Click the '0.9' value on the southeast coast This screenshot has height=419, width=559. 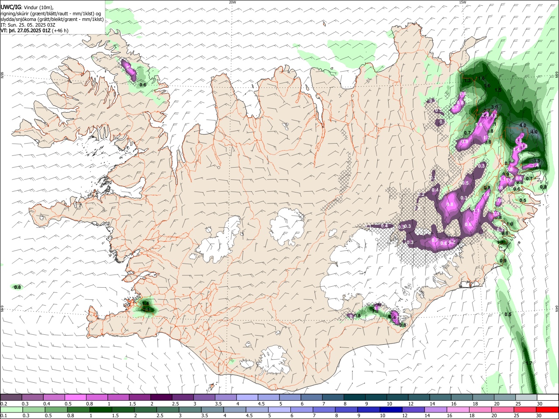[503, 261]
